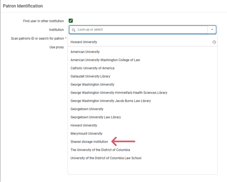Select The University of the District of Columbia
Viewport: 227px width, 182px height.
click(x=100, y=150)
